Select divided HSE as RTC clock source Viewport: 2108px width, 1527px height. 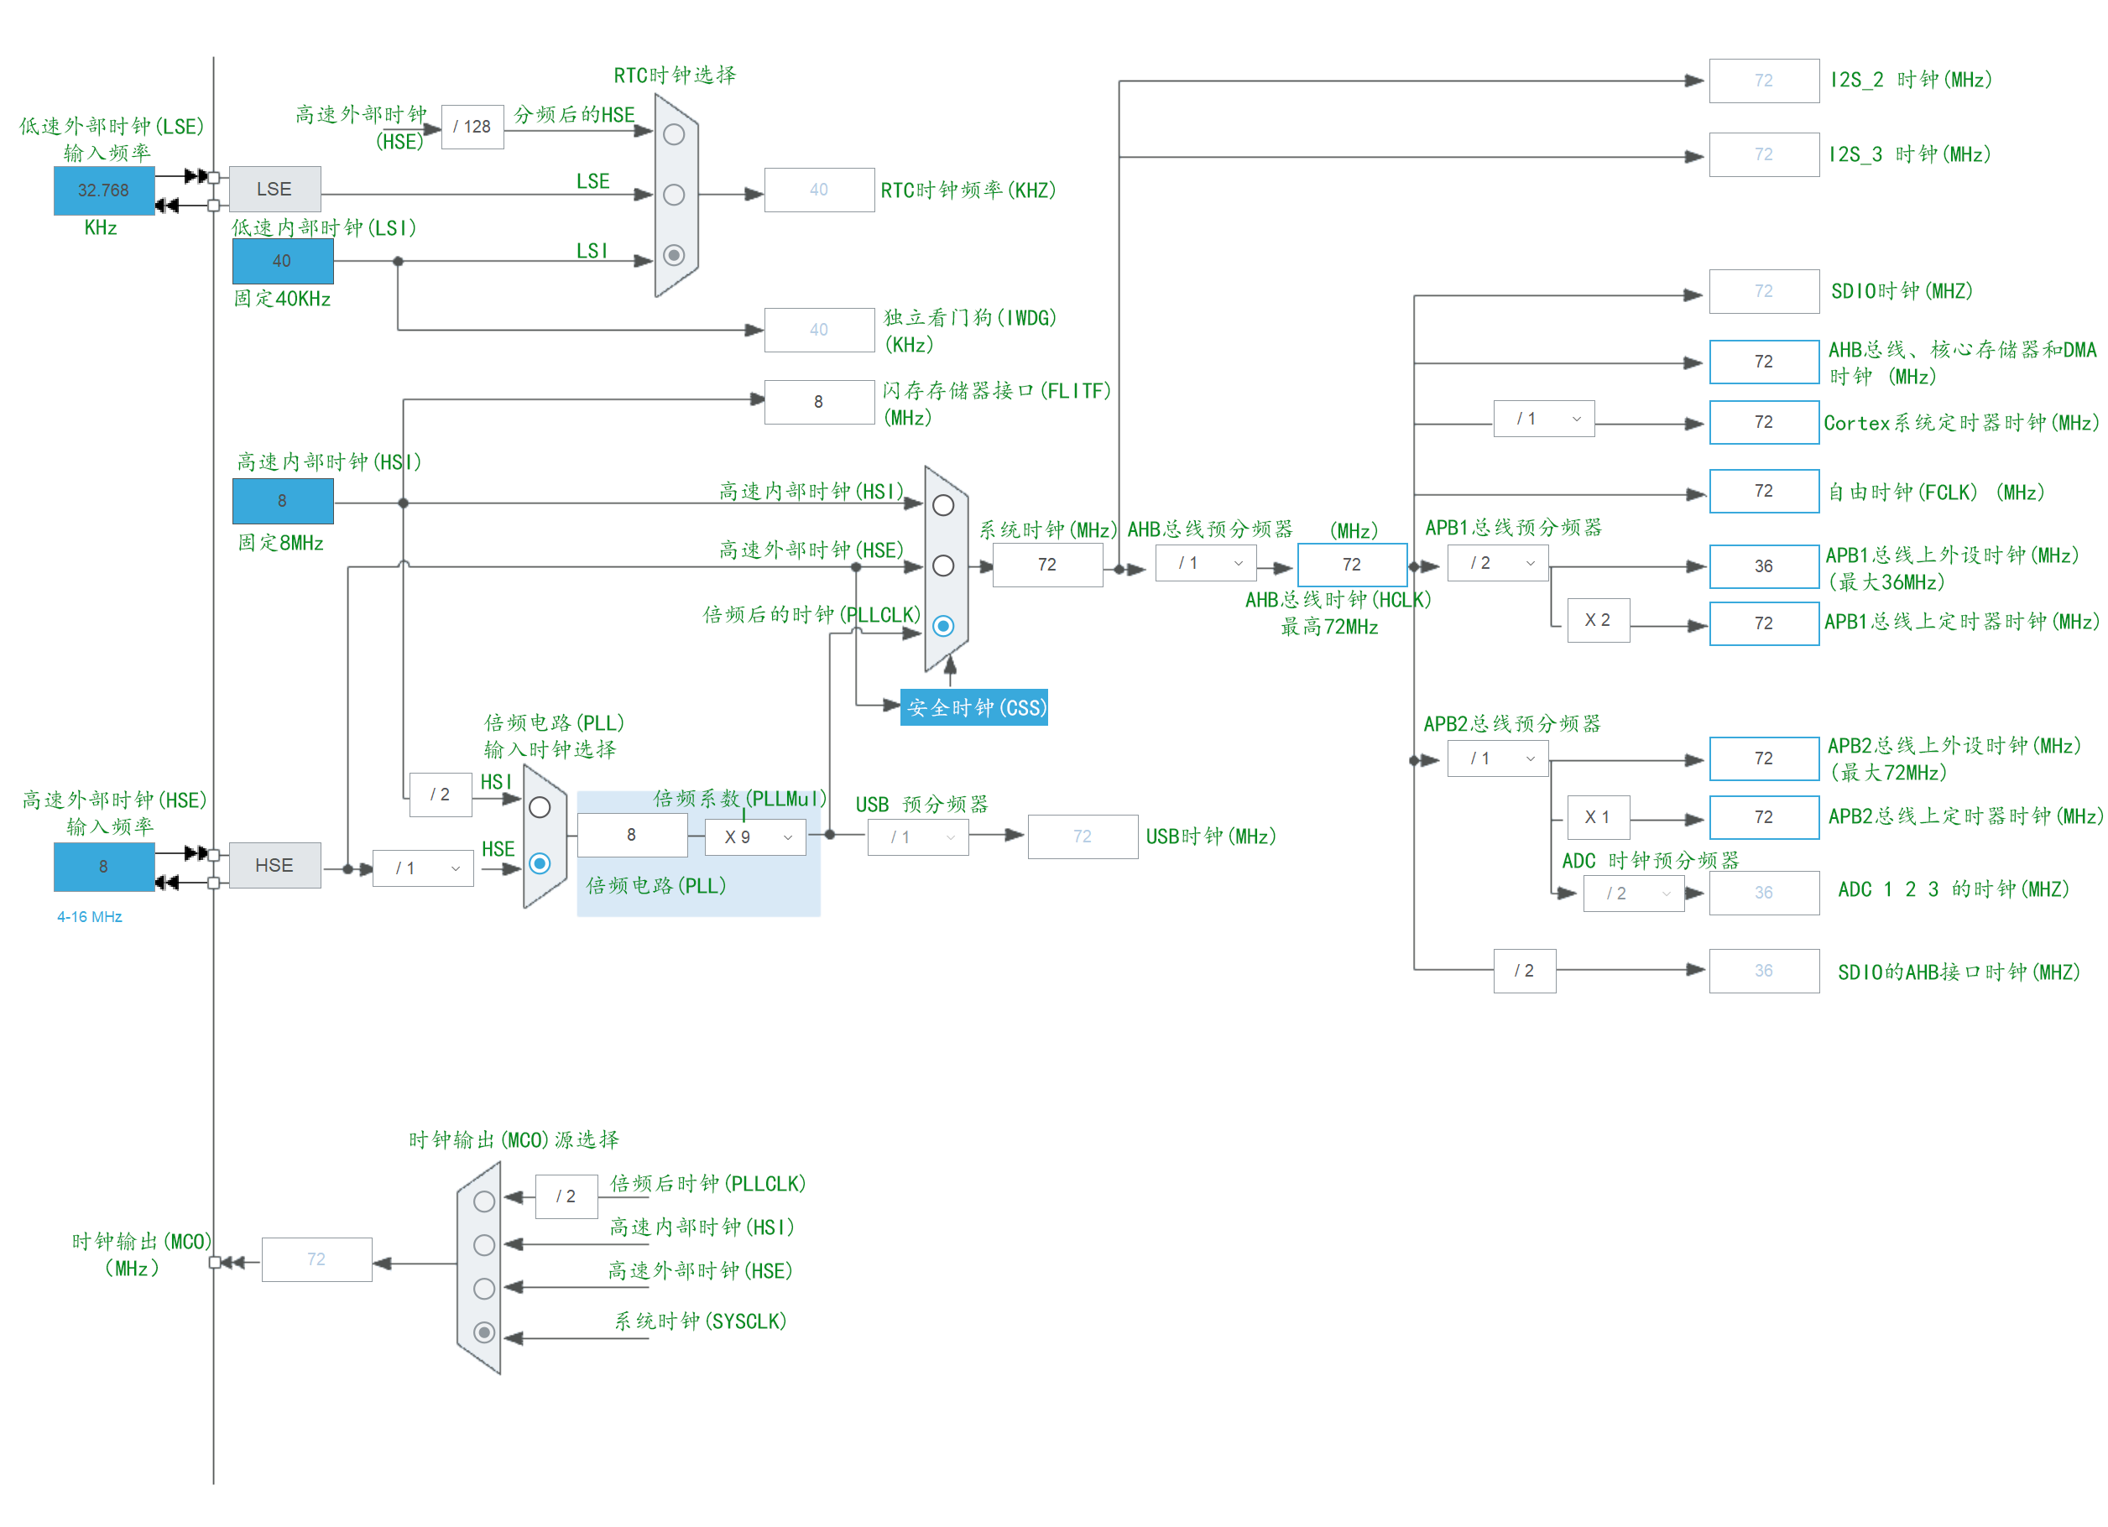click(x=674, y=135)
